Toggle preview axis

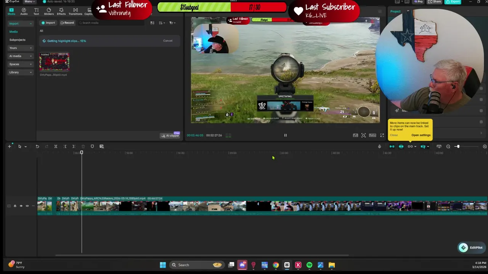click(x=423, y=147)
